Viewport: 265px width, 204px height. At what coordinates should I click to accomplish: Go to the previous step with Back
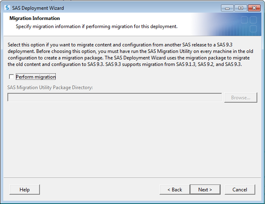[x=174, y=190]
